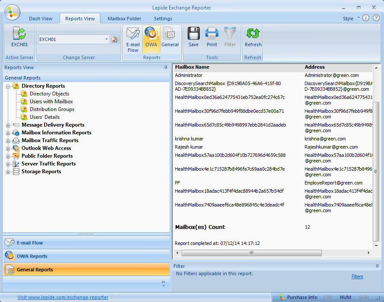The height and width of the screenshot is (302, 384).
Task: Open the Mailbox Folder tab
Action: click(125, 19)
